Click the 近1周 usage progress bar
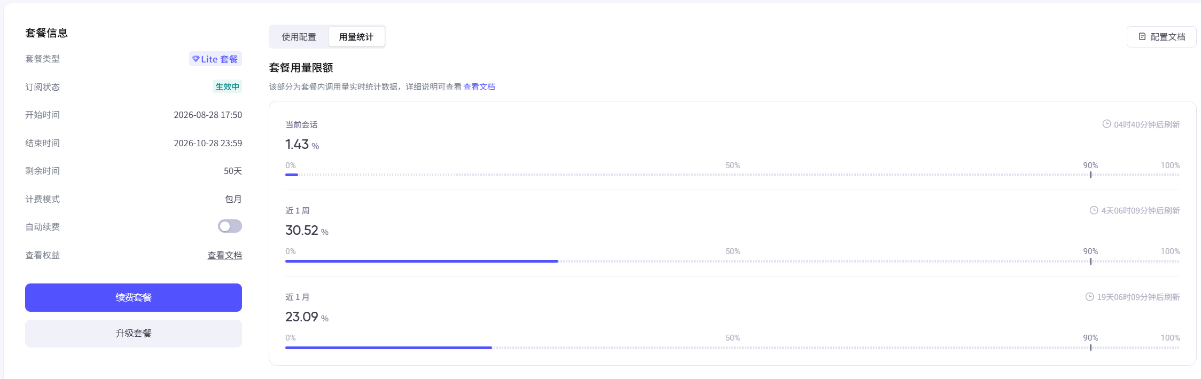The image size is (1201, 379). [x=732, y=261]
